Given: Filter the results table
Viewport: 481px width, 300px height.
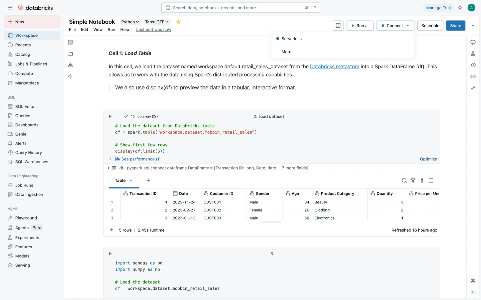Looking at the screenshot, I should pos(413,180).
